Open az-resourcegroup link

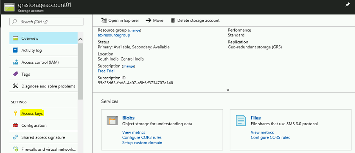(x=114, y=35)
